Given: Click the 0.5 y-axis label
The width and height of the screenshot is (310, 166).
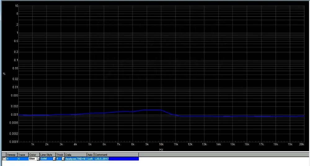Looking at the screenshot, I should 16,41.
